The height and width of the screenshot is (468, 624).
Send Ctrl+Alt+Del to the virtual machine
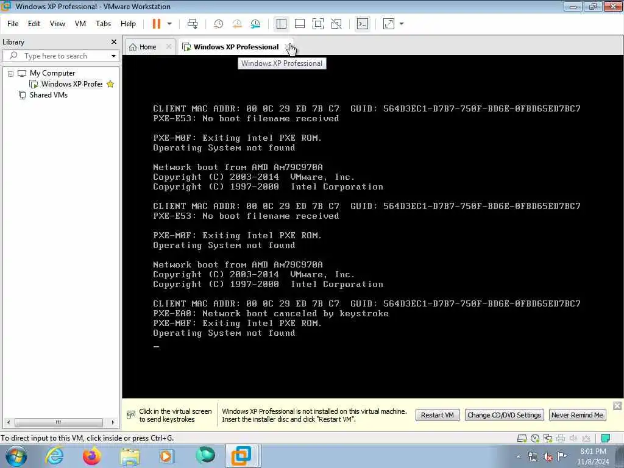(193, 24)
